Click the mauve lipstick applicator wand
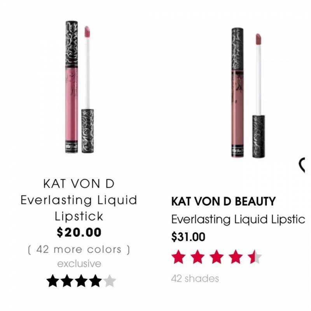This screenshot has width=311, height=311. [258, 96]
